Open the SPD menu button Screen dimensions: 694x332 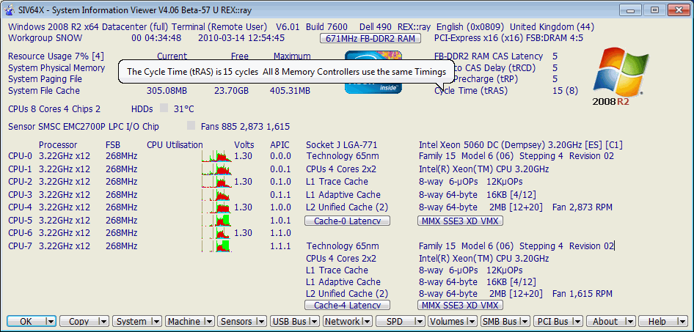pyautogui.click(x=395, y=322)
